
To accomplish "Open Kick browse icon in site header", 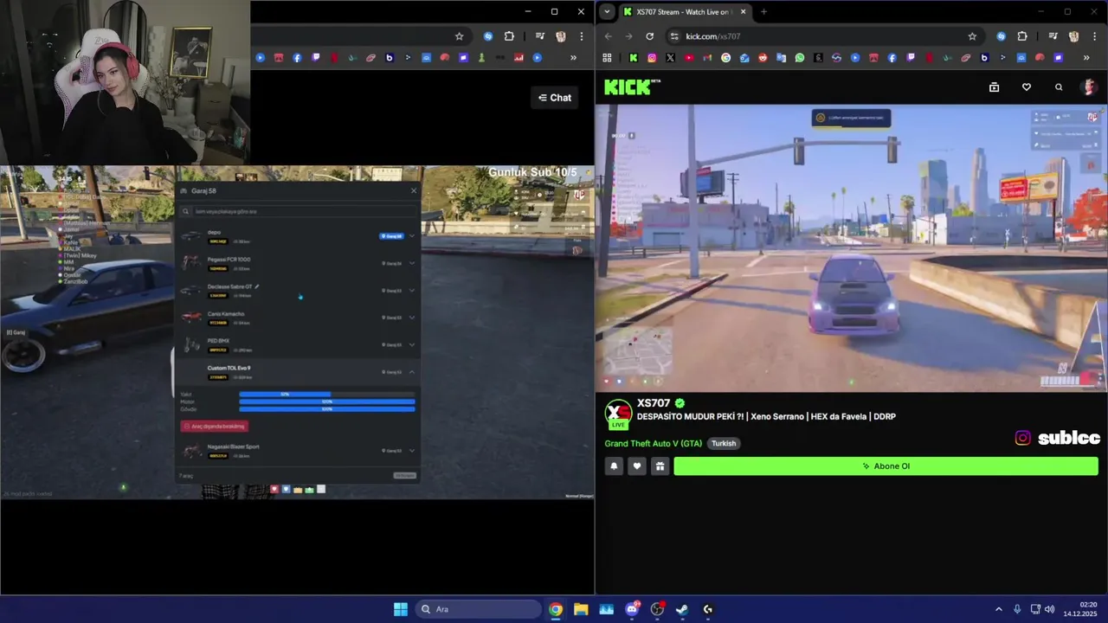I will tap(994, 87).
